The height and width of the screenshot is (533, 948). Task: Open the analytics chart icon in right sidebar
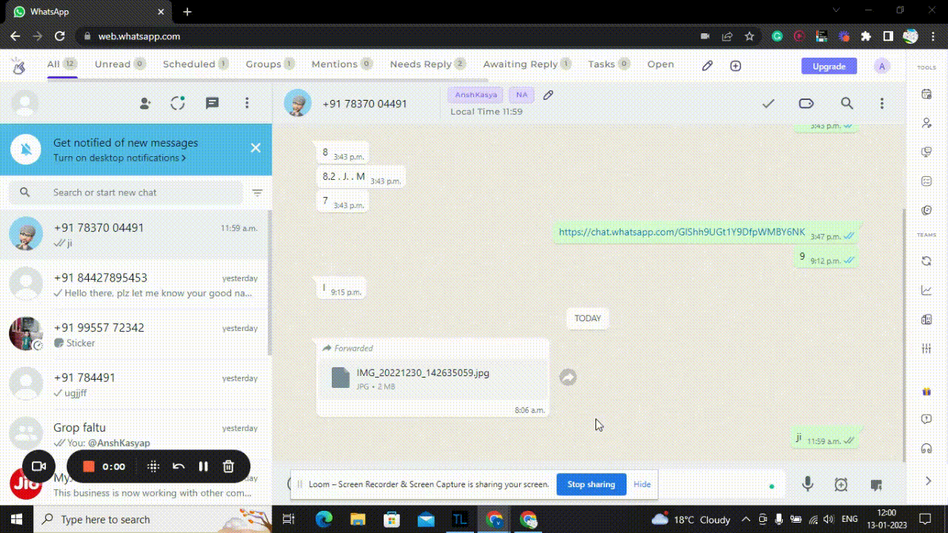tap(927, 291)
